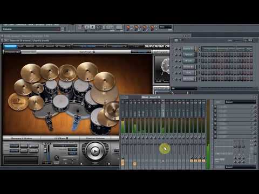Viewport: 259px width, 194px height.
Task: Switch to the Bounce tab in Superior Drummer
Action: 50,46
